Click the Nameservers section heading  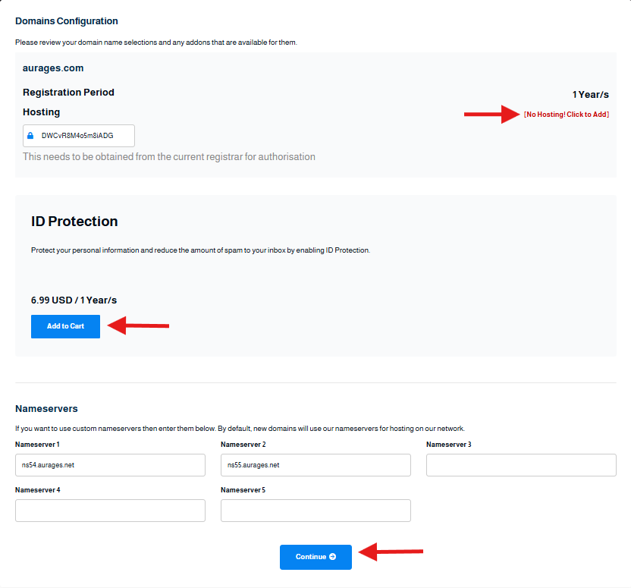[47, 408]
